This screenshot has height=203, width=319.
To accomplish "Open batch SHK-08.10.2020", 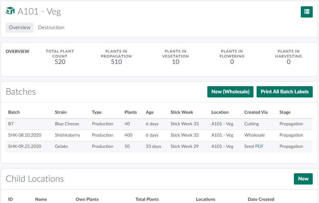I will pyautogui.click(x=24, y=135).
